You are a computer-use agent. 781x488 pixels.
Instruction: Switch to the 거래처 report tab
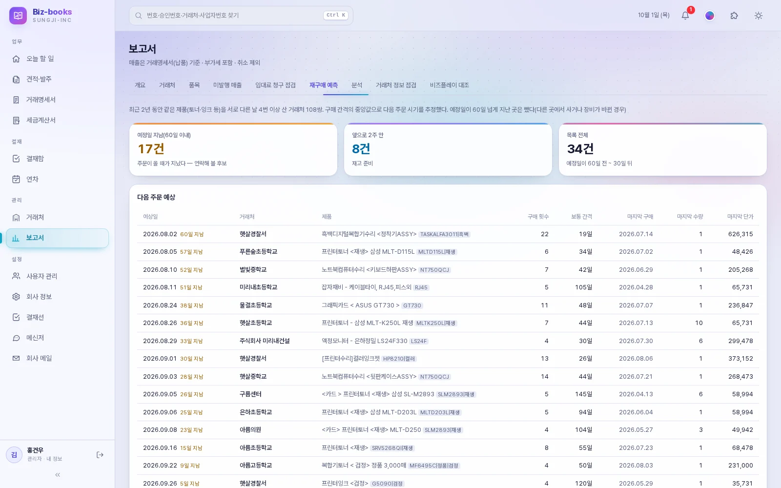coord(167,85)
